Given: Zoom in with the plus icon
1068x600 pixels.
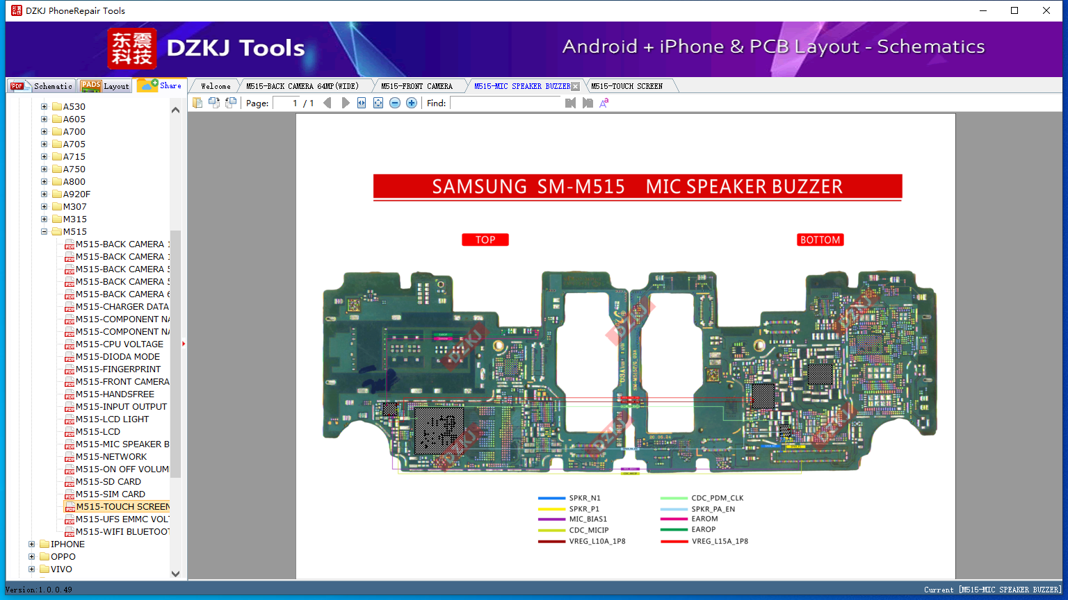Looking at the screenshot, I should (x=412, y=103).
